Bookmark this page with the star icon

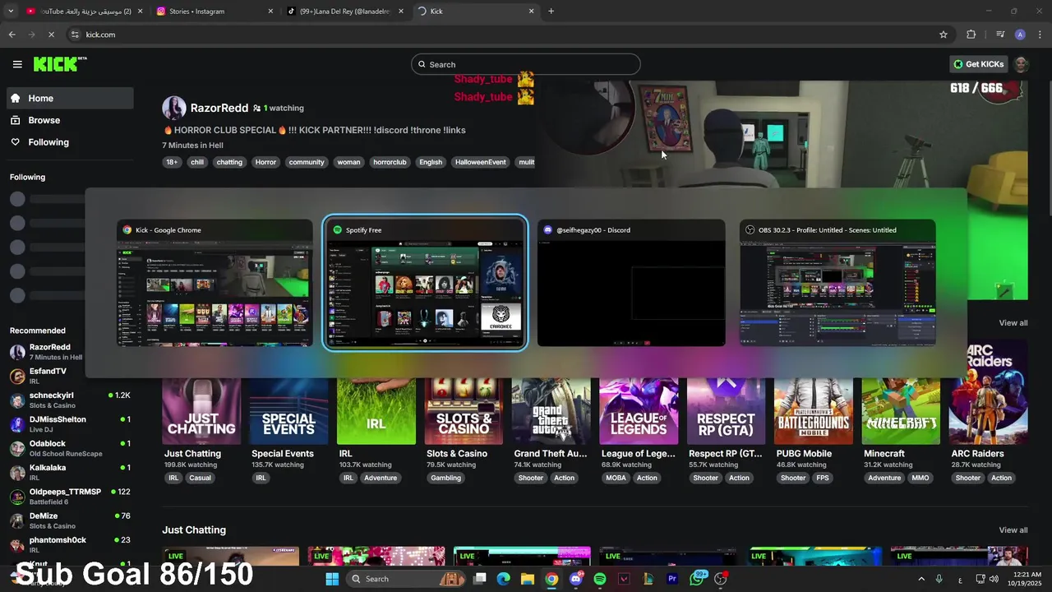pyautogui.click(x=944, y=35)
